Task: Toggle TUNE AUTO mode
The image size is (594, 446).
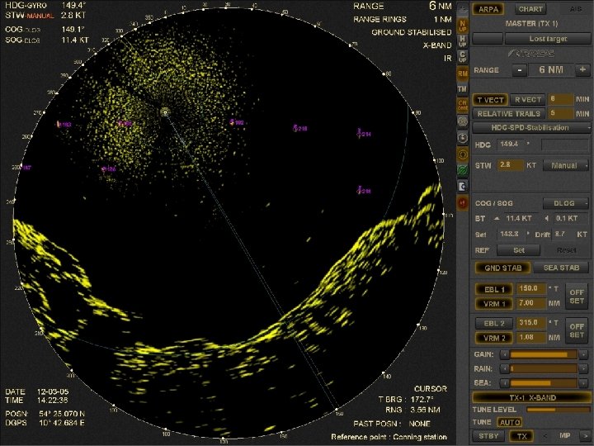Action: tap(510, 422)
